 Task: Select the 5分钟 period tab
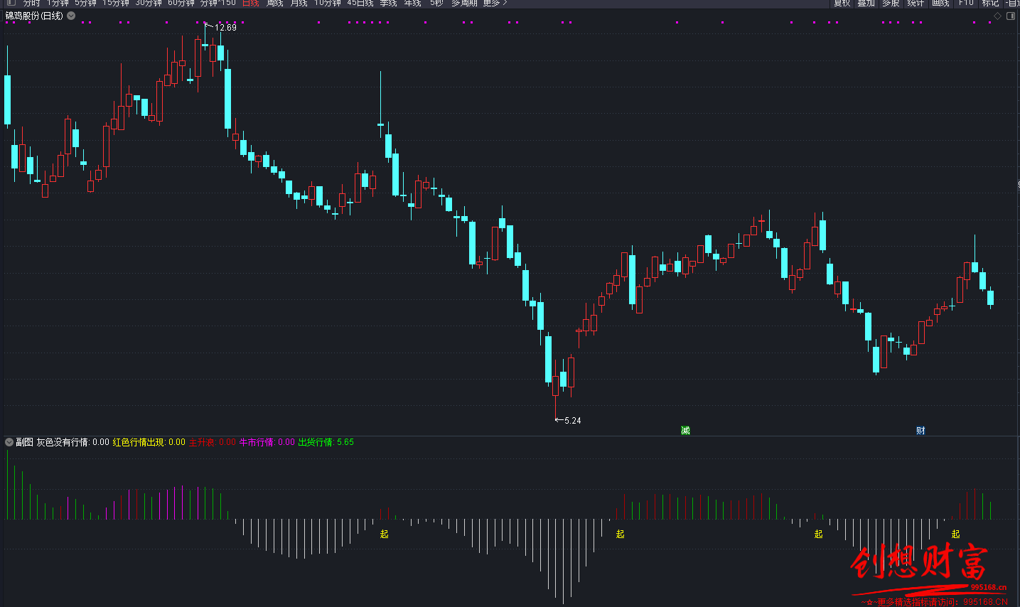coord(86,3)
